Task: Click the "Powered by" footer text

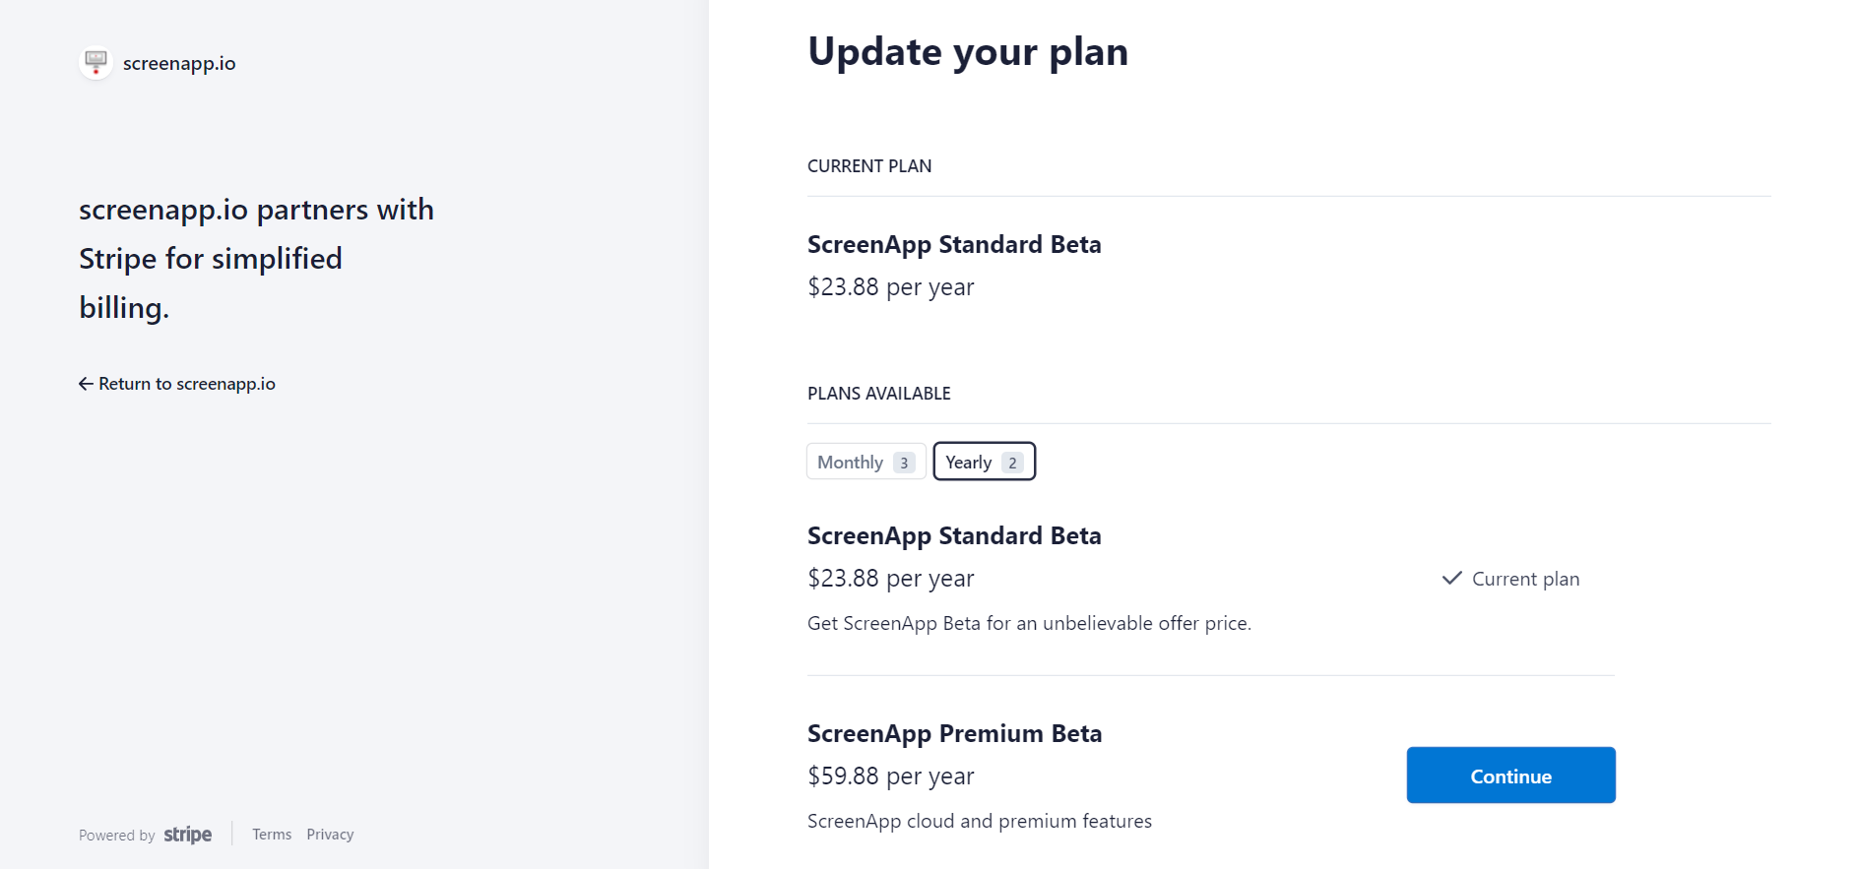Action: pos(117,836)
